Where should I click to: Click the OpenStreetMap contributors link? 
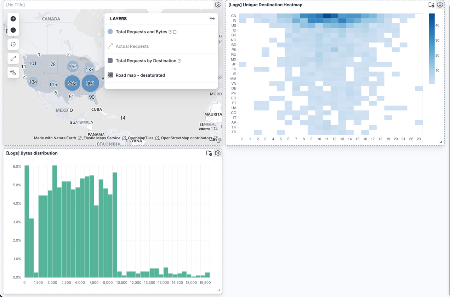186,138
